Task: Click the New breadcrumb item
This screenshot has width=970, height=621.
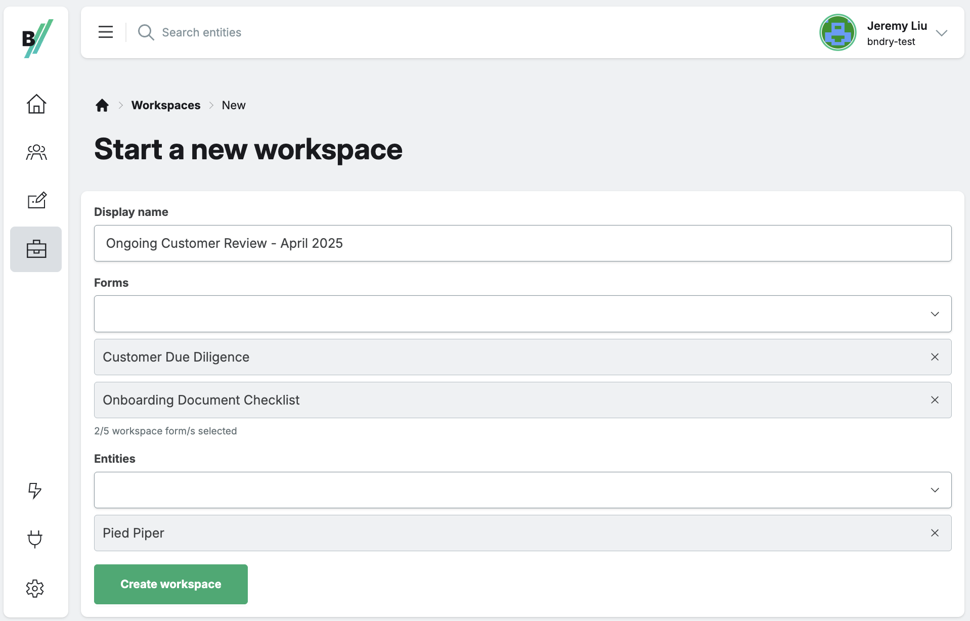Action: click(234, 105)
